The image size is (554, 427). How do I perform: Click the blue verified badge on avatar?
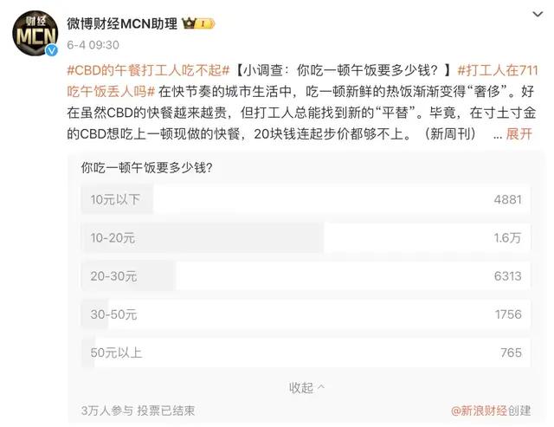click(52, 50)
